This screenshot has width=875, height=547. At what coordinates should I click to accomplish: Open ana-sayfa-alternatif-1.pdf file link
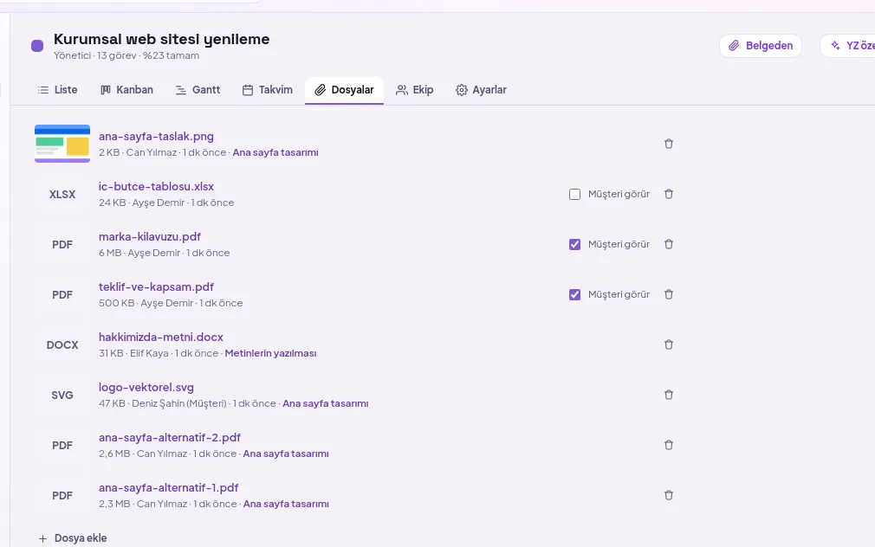(x=169, y=487)
